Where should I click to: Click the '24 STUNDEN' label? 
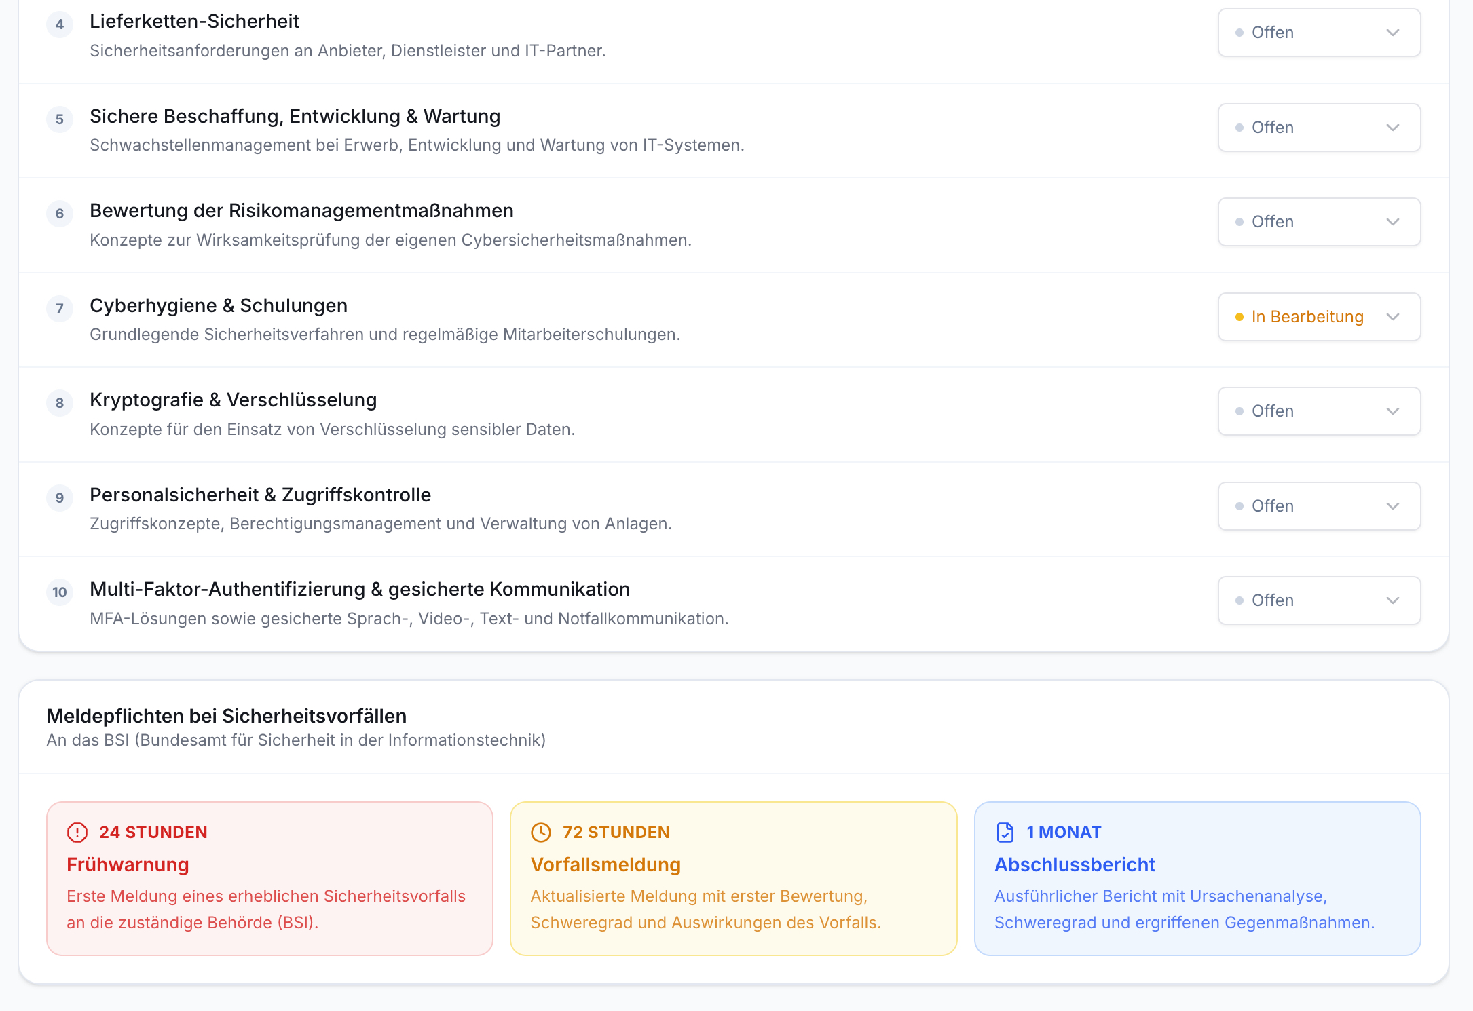pos(153,833)
